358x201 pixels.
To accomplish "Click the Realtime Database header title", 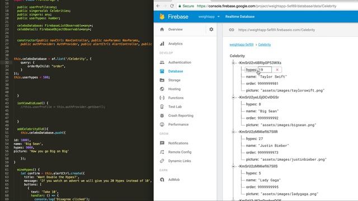I will click(x=240, y=17).
